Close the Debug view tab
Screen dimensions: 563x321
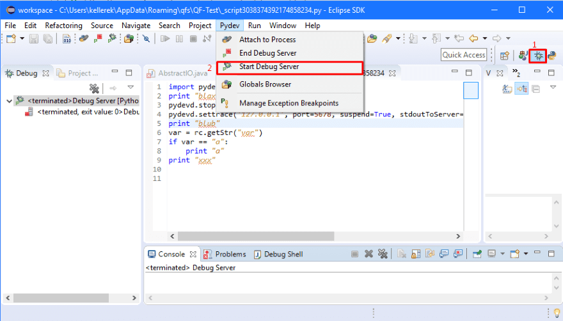point(45,74)
